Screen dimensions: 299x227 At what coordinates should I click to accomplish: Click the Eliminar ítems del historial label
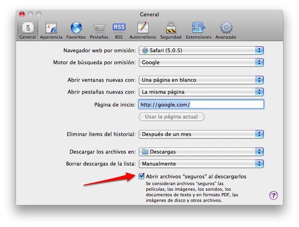101,134
